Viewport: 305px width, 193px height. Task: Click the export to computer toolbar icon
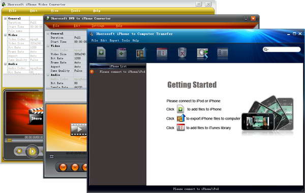click(x=141, y=52)
